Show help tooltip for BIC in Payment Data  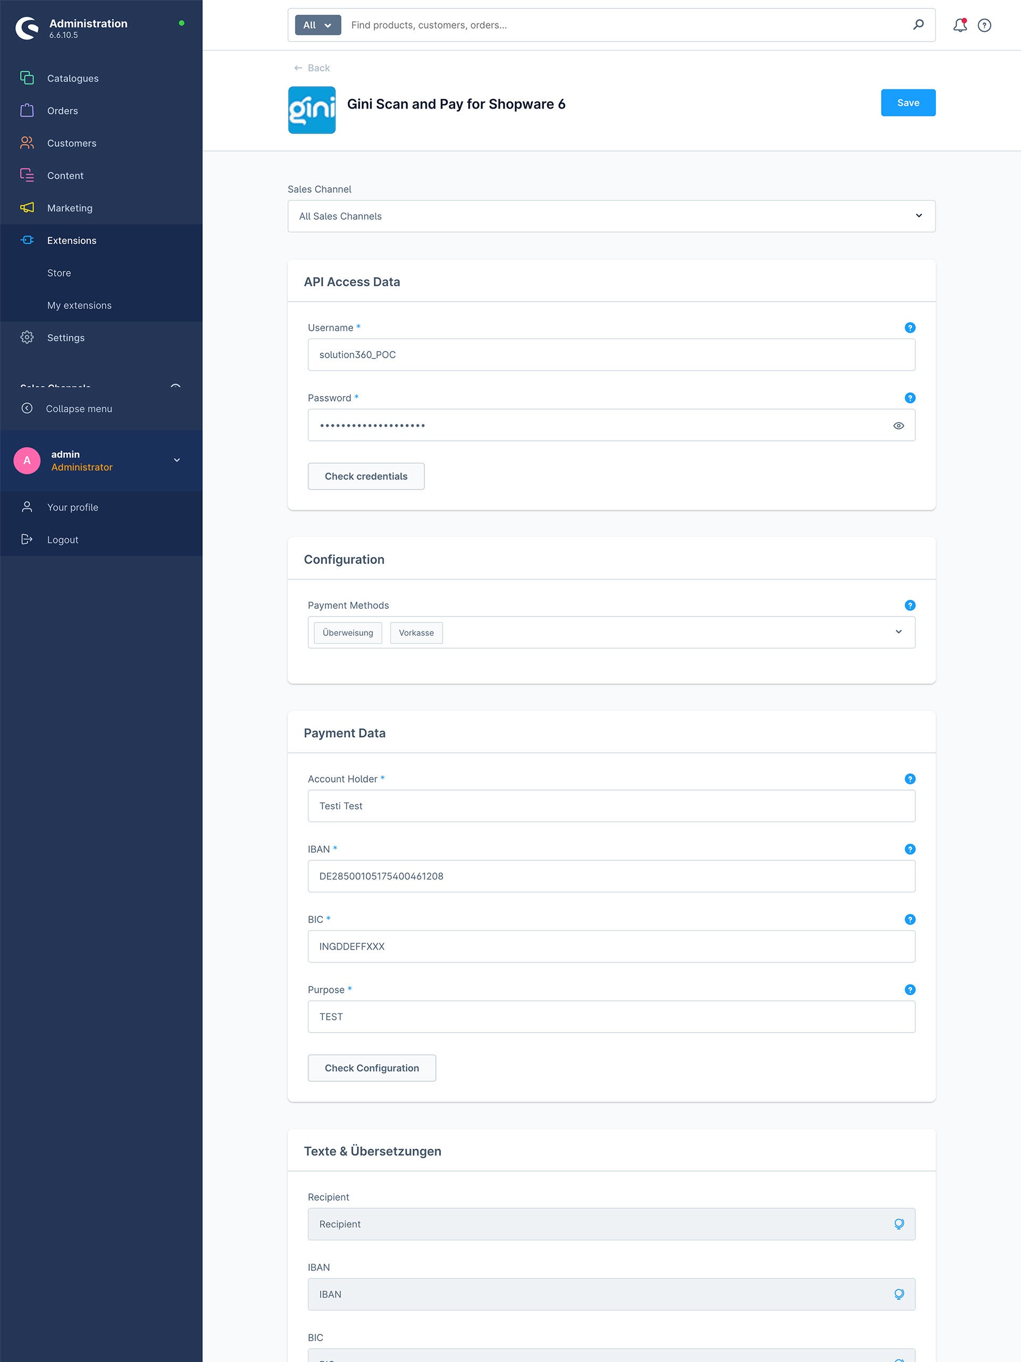point(910,919)
